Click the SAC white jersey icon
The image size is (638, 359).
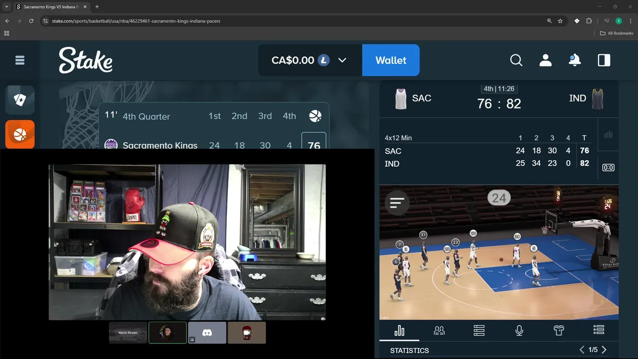(401, 99)
